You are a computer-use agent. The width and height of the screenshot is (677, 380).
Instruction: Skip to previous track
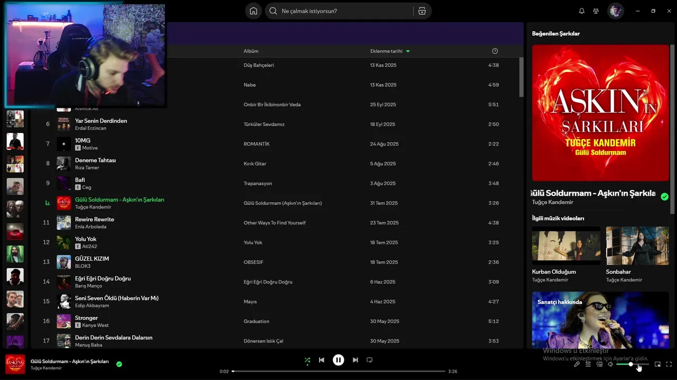[322, 360]
